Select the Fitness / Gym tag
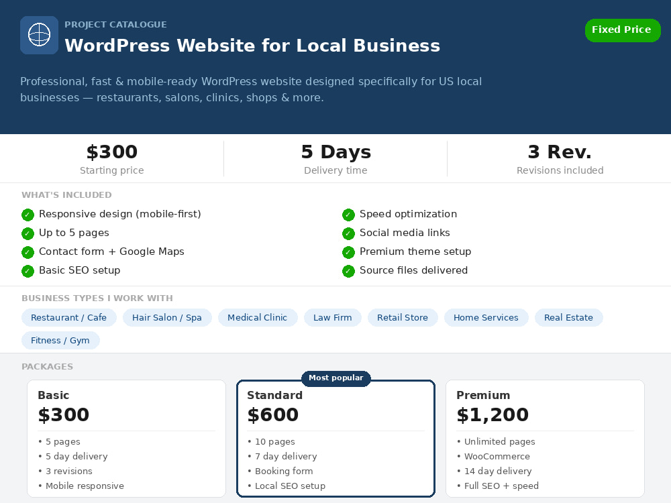The width and height of the screenshot is (671, 503). (x=60, y=341)
